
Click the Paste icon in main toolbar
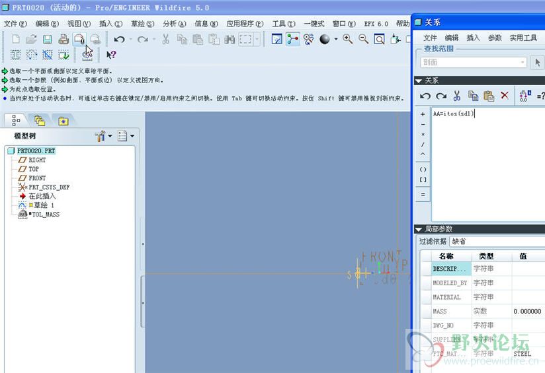point(198,39)
